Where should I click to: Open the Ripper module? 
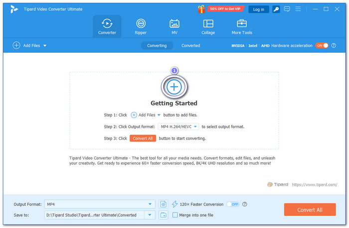click(141, 27)
